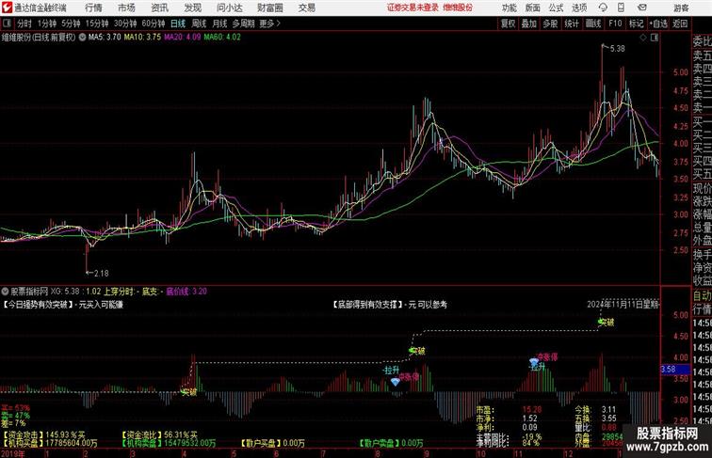Click the 返回 back button
The width and height of the screenshot is (712, 458).
click(x=679, y=24)
